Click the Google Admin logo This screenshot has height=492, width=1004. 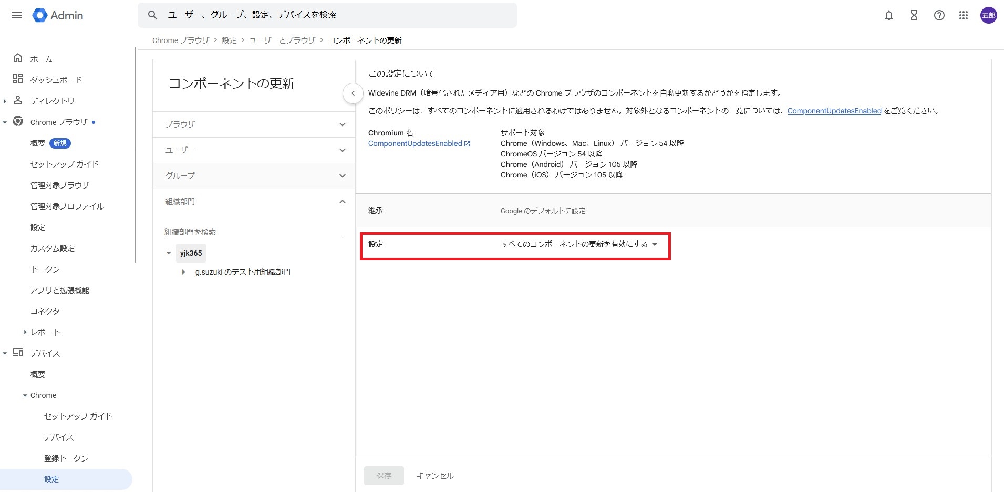[58, 15]
